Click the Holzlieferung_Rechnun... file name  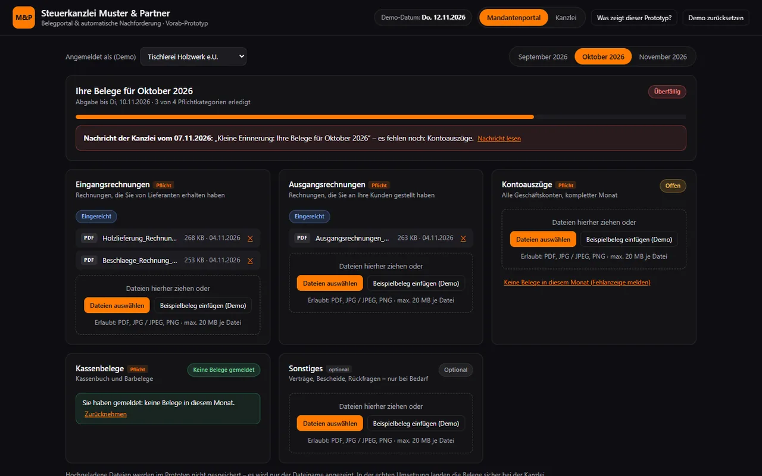(140, 238)
